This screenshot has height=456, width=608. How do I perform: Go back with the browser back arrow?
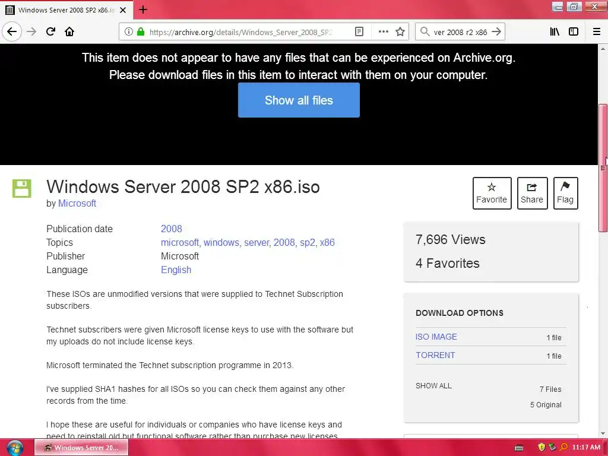click(12, 31)
